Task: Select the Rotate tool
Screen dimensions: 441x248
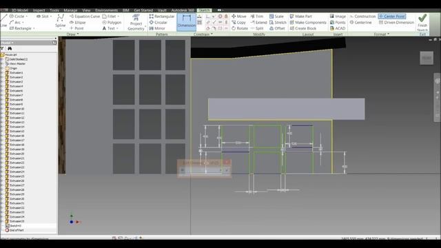Action: click(x=240, y=28)
